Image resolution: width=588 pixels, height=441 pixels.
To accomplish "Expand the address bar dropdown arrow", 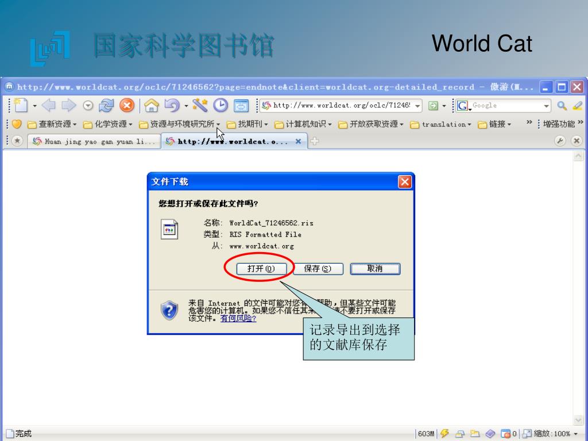I will (417, 106).
